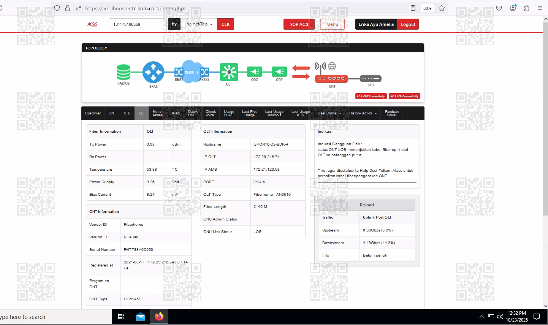Click the Erika Ayu Amelia user button
Viewport: 548px width, 325px height.
pyautogui.click(x=376, y=24)
